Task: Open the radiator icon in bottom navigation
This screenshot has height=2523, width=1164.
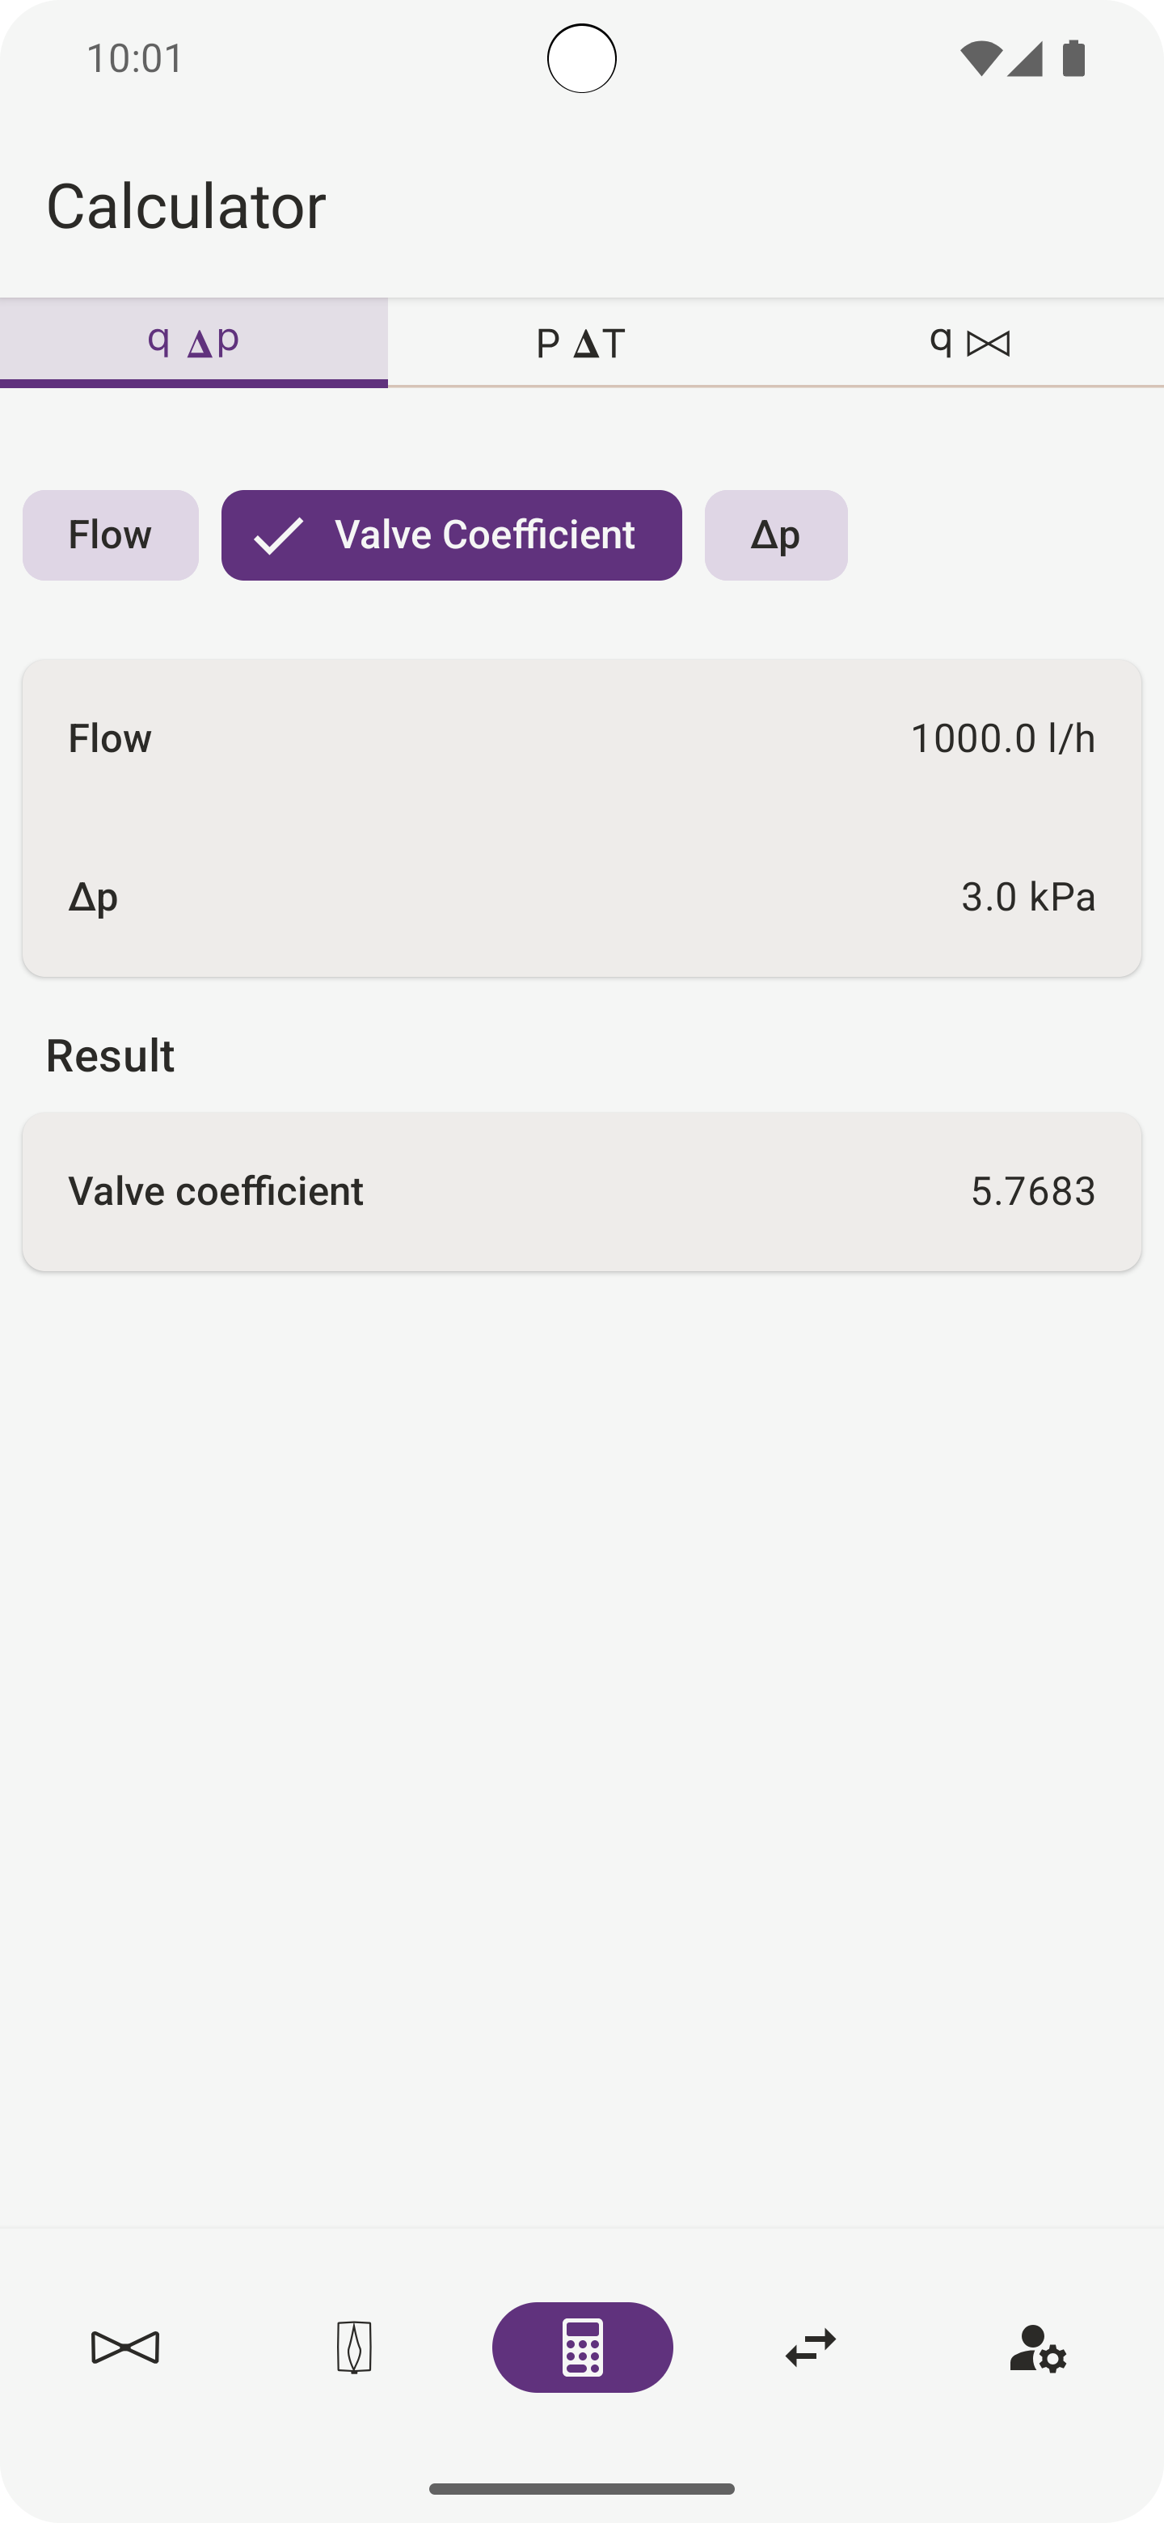Action: pos(353,2347)
